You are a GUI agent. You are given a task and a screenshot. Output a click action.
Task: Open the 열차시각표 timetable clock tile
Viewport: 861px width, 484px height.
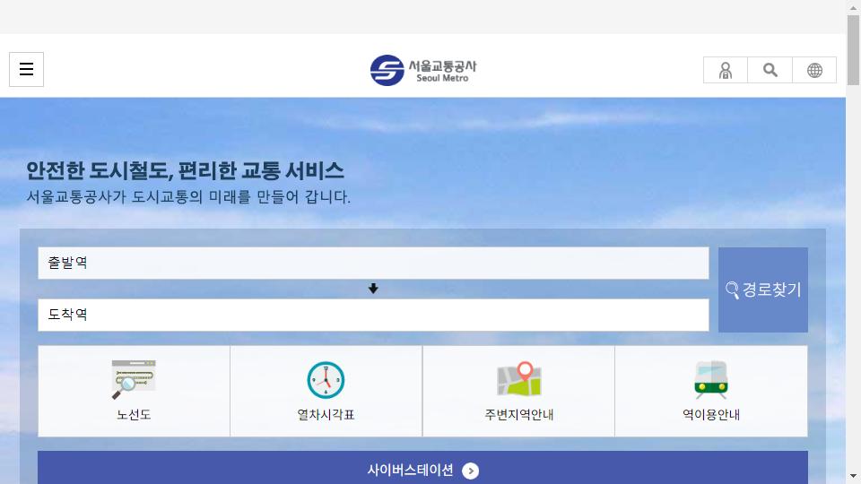[x=326, y=391]
